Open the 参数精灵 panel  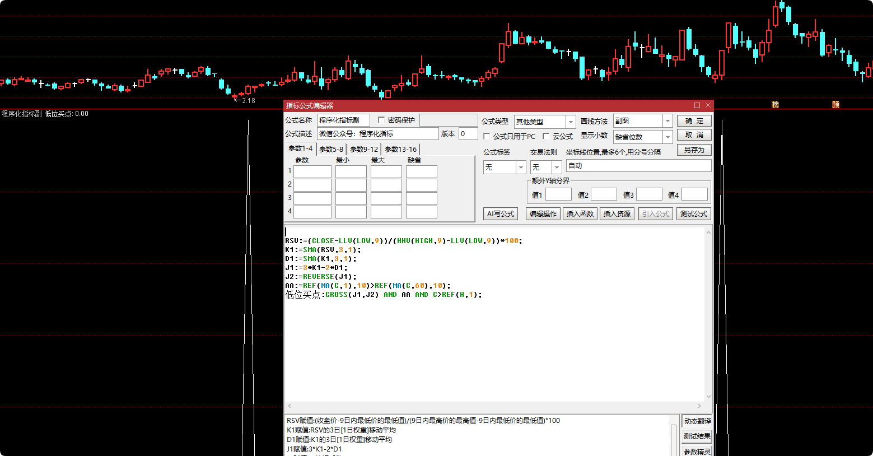697,452
